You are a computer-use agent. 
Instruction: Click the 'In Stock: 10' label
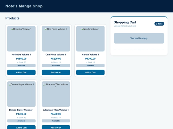(56, 118)
